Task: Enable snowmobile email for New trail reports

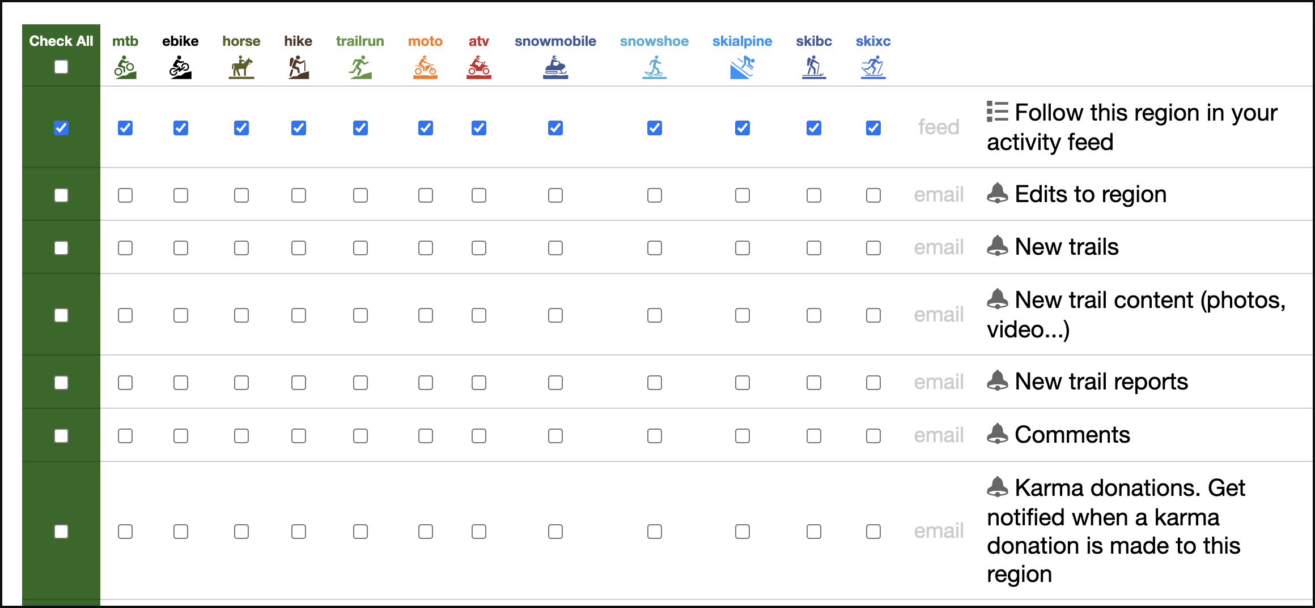Action: [555, 383]
